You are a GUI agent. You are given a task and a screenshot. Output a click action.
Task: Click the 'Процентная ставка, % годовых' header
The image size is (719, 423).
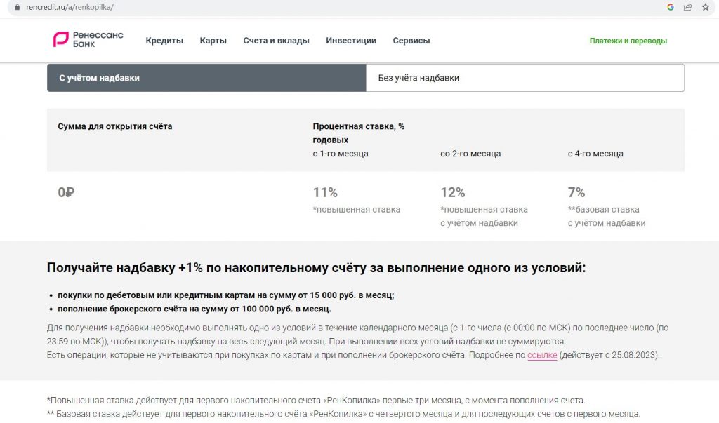(359, 133)
